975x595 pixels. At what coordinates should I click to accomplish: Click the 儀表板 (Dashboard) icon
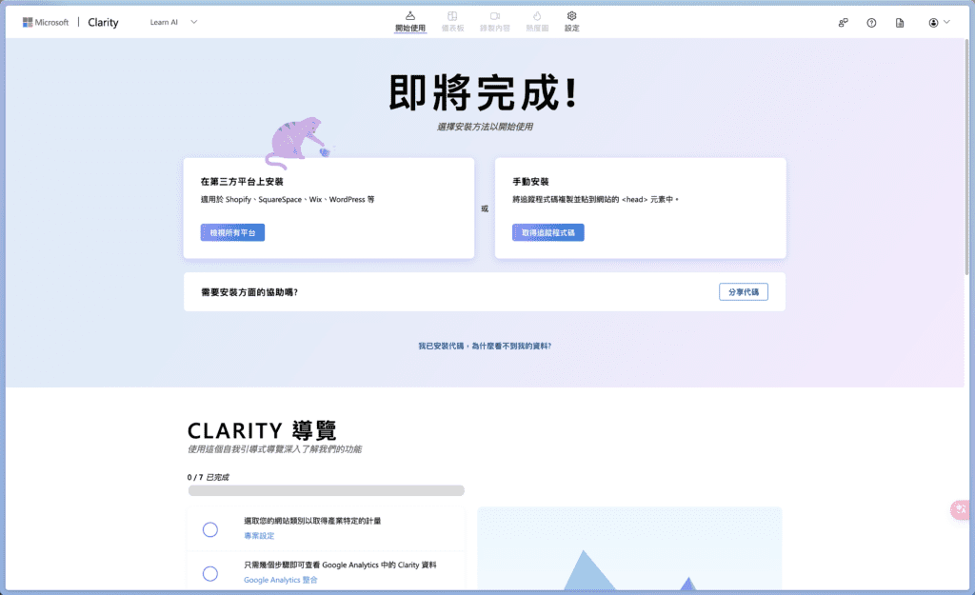(452, 16)
